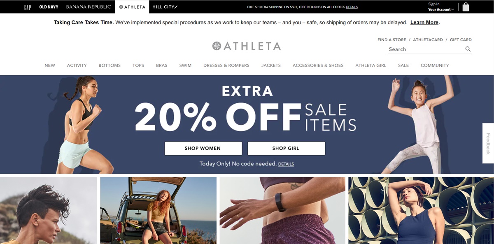Click the Gap brand logo
This screenshot has width=494, height=244.
click(27, 7)
